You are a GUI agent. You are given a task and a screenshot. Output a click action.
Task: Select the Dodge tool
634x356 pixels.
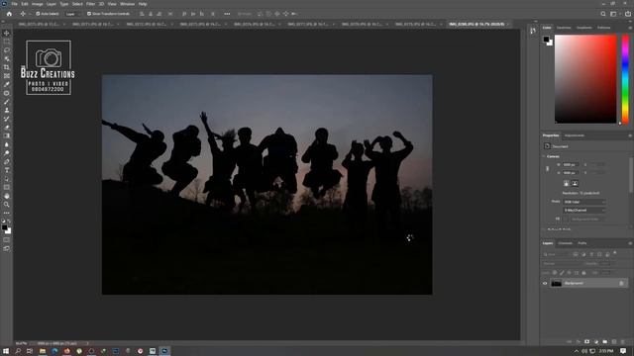tap(7, 153)
